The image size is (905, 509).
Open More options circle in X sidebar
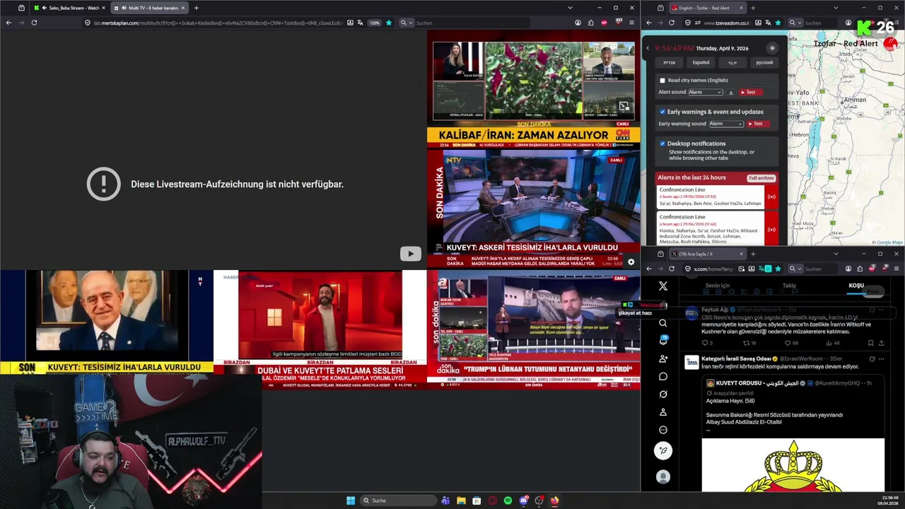coord(662,430)
